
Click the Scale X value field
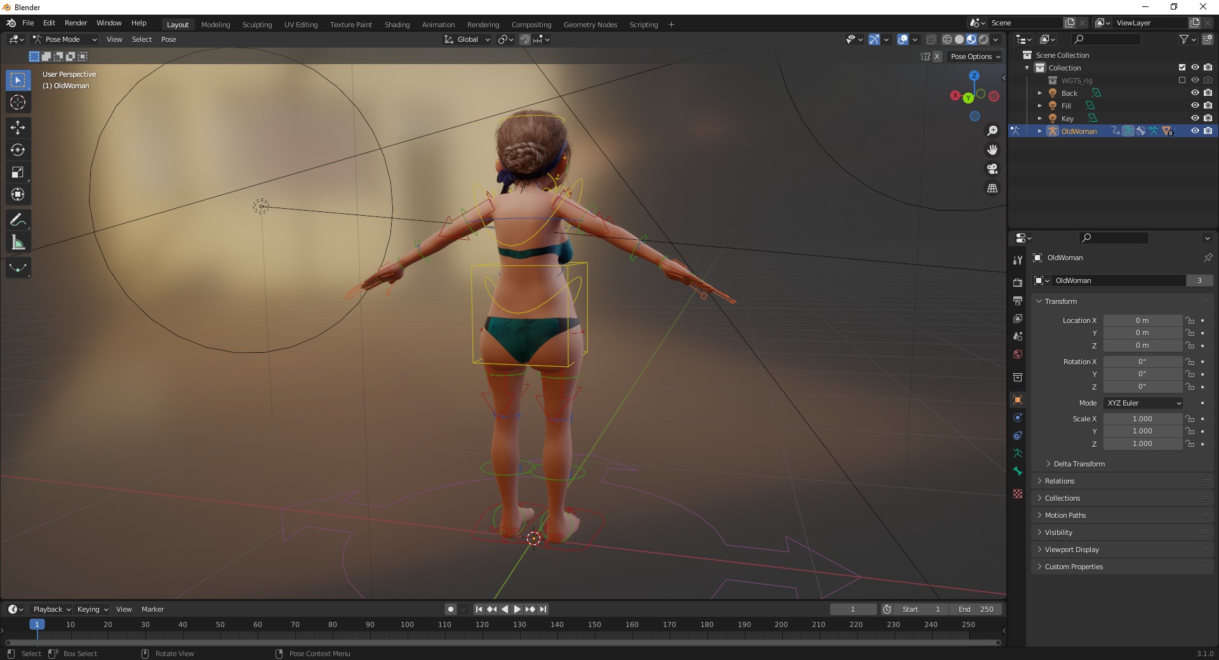(x=1143, y=419)
